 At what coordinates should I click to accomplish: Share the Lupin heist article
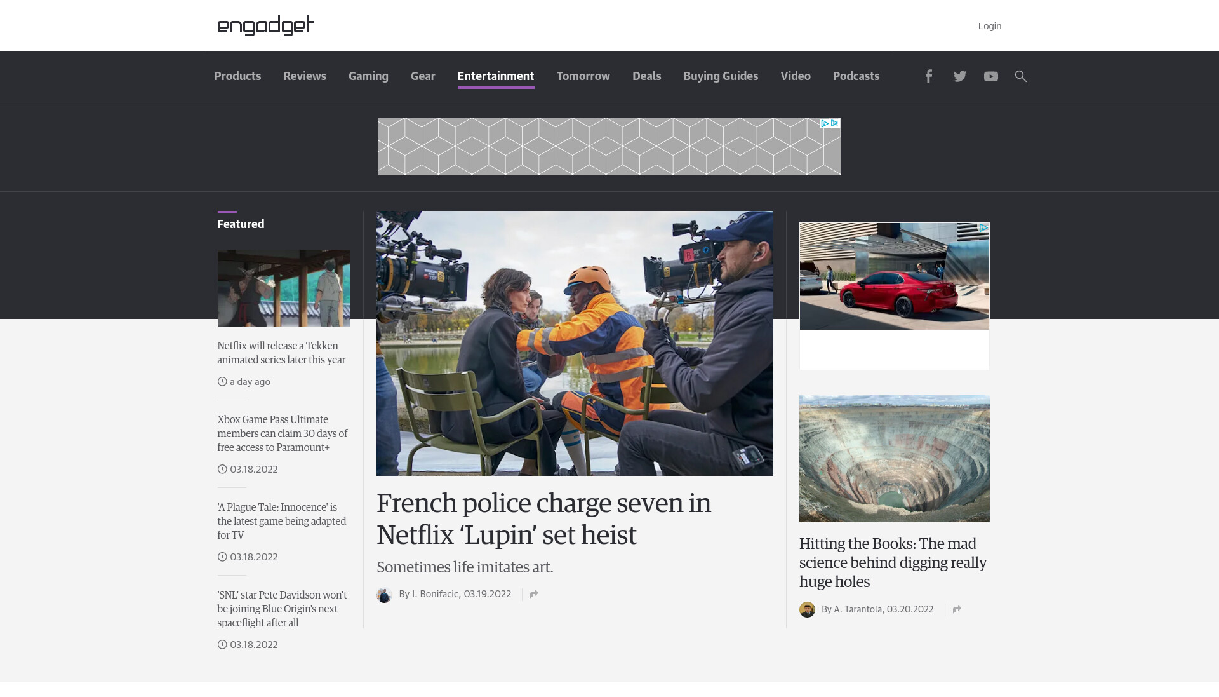click(x=534, y=594)
